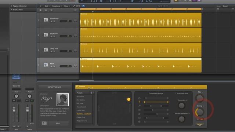Solo the Deep Tech track
235x132 pixels.
(54, 51)
